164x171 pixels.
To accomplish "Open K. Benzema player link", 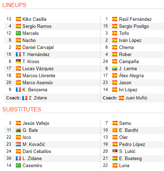I will point(35,90).
